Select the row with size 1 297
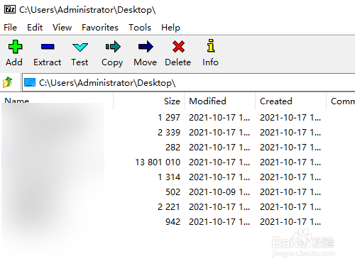The image size is (355, 266). point(177,118)
